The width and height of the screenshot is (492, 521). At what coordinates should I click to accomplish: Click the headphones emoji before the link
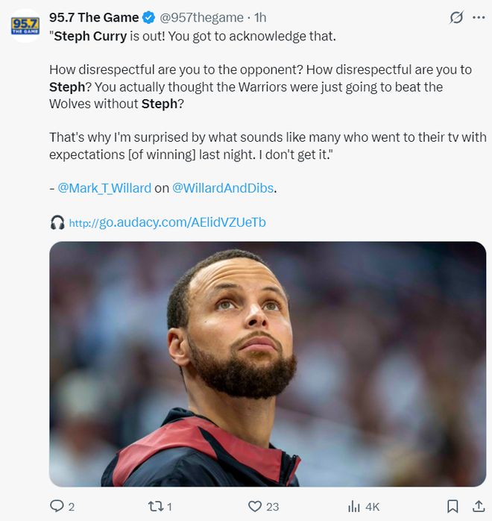pos(57,222)
